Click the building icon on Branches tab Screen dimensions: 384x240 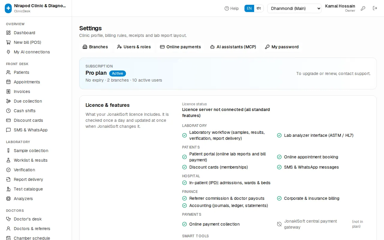(85, 47)
